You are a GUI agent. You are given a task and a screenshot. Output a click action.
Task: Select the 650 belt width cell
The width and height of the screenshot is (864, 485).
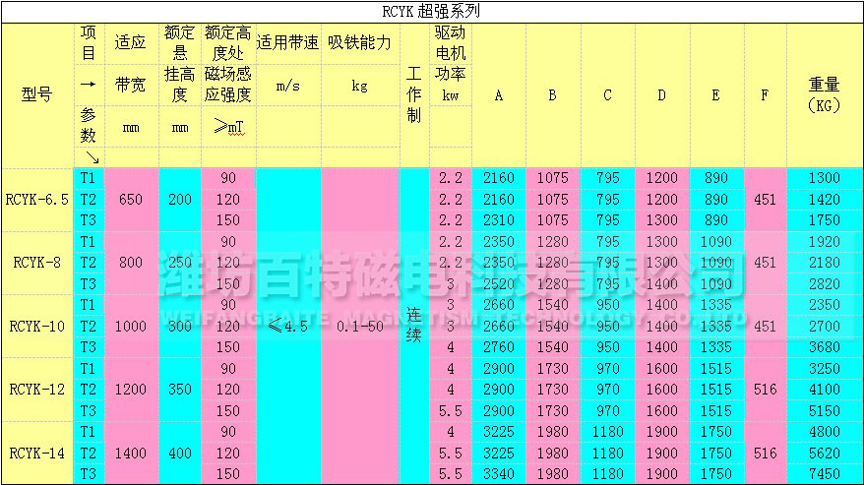tap(130, 199)
